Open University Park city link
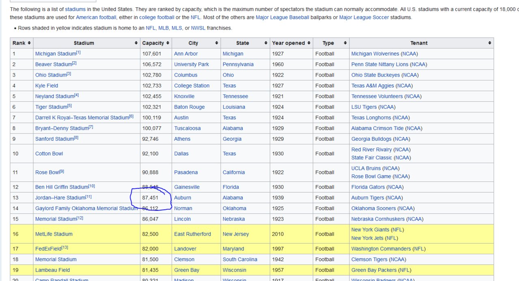Viewport: 519px width, 281px height. click(192, 64)
